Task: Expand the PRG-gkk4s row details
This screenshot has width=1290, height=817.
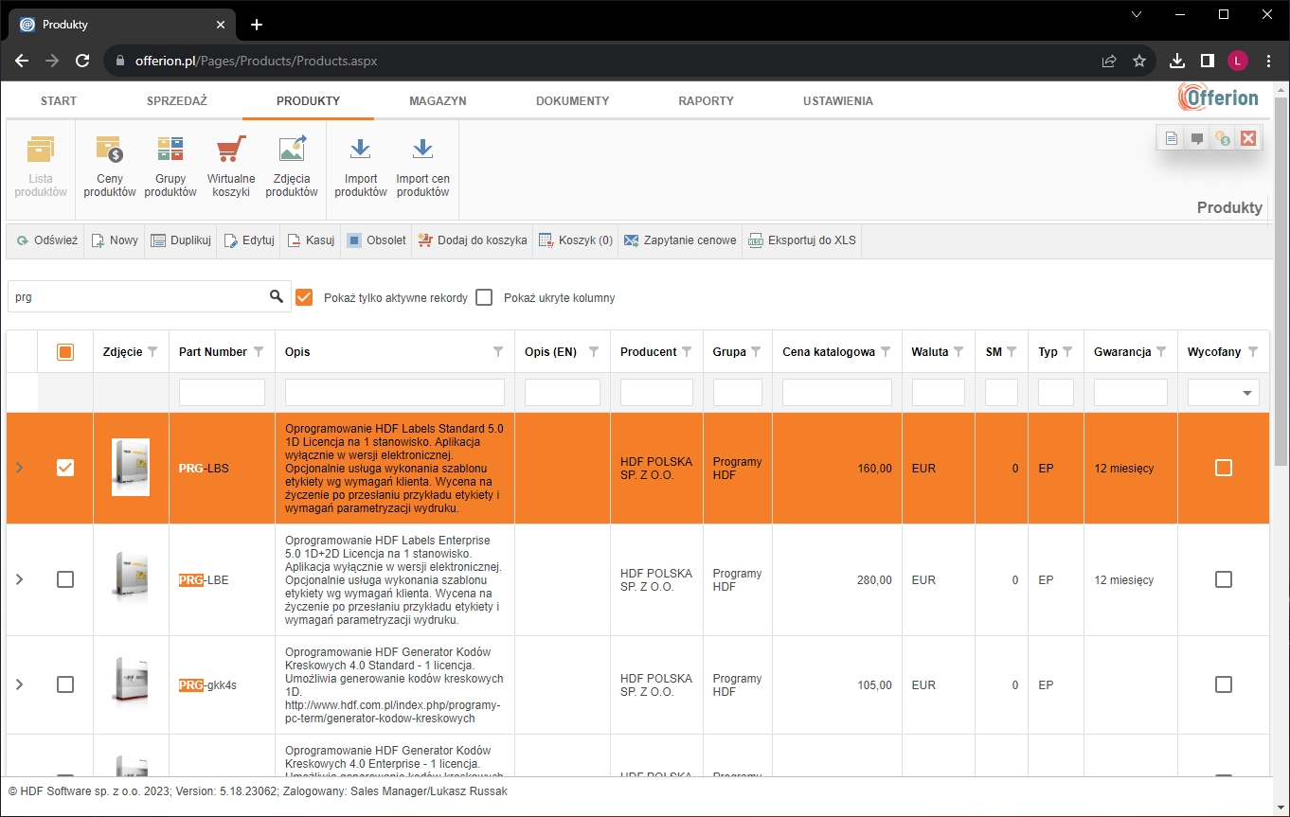Action: click(20, 684)
